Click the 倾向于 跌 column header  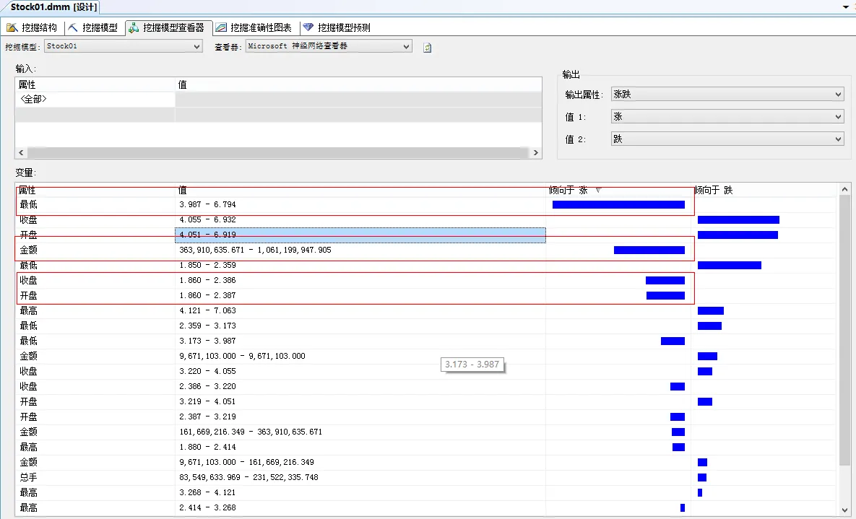click(714, 191)
